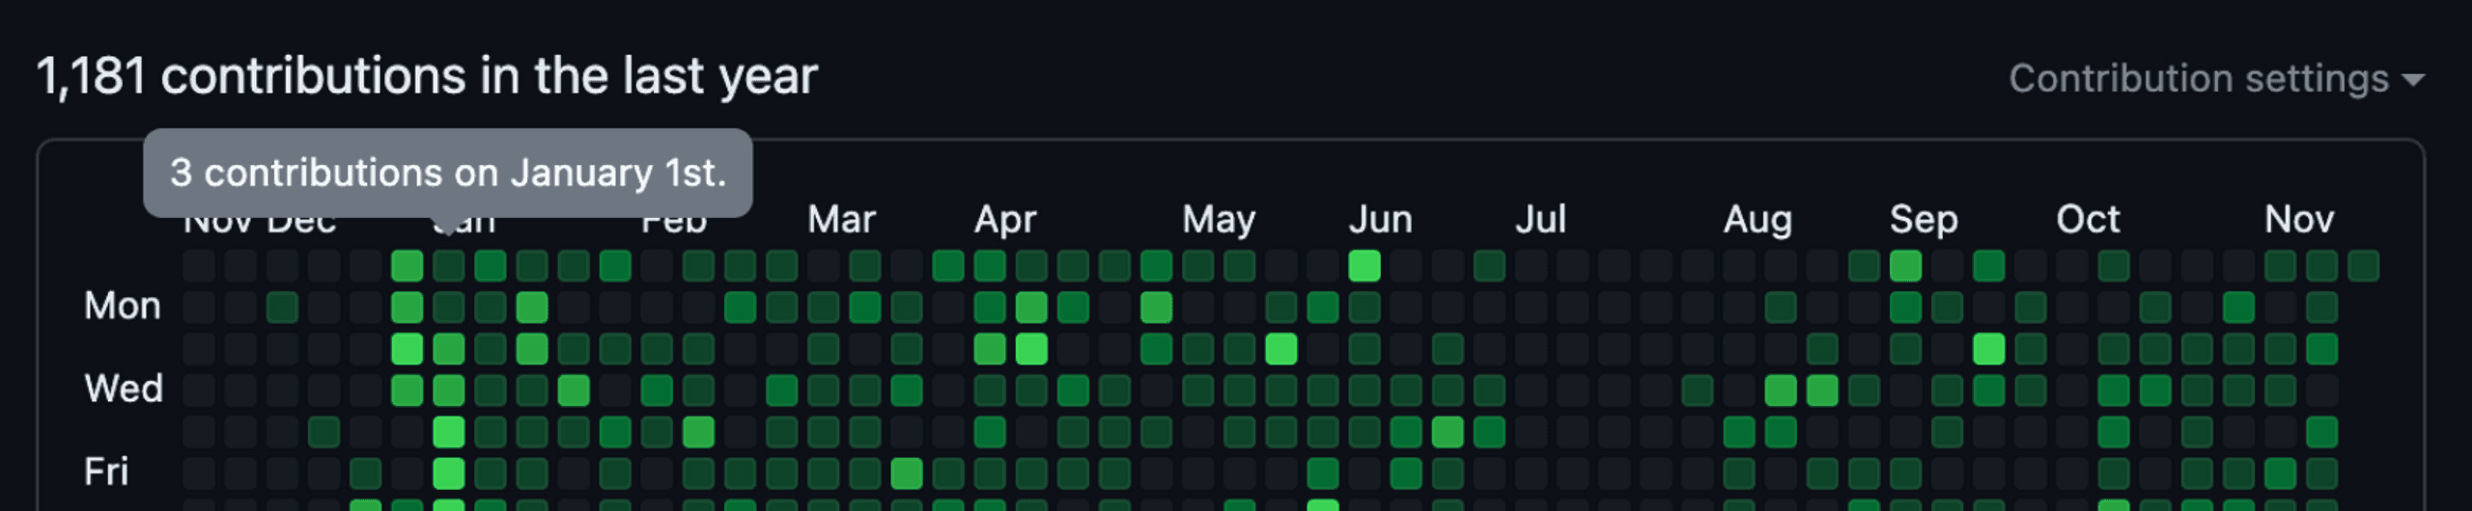This screenshot has width=2472, height=511.
Task: Select the brightest Tuesday-row cell under Apr
Action: tap(1031, 348)
